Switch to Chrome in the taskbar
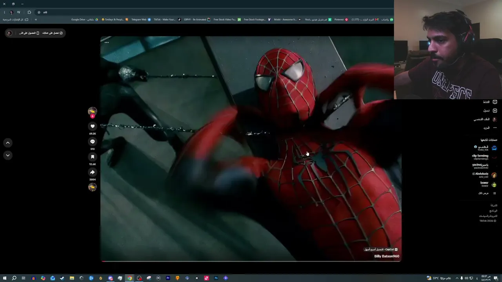This screenshot has width=502, height=282. coord(129,278)
